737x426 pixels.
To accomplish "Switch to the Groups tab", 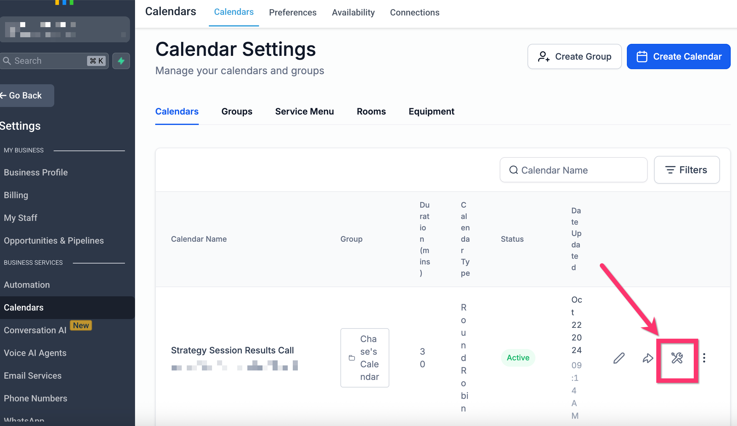I will [x=237, y=111].
